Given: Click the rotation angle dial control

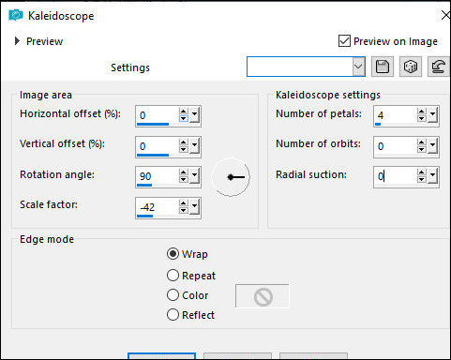Looking at the screenshot, I should 231,177.
